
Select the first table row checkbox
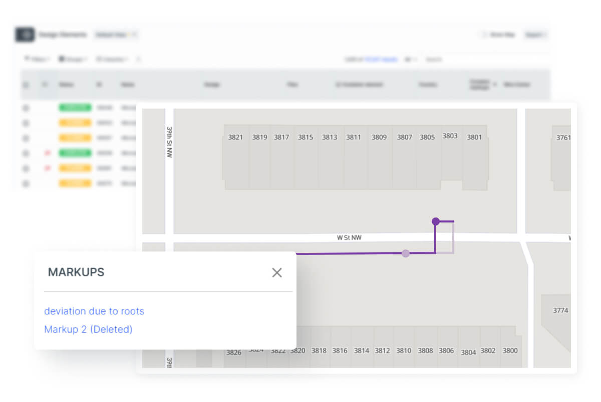point(26,108)
